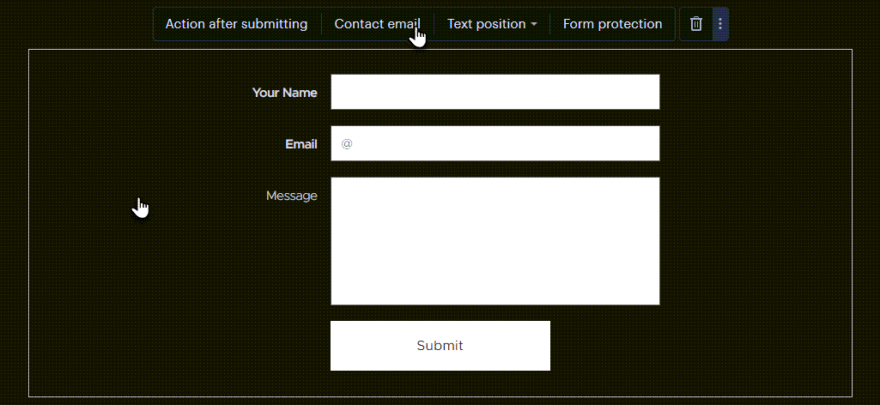Open Form protection options

(x=612, y=24)
